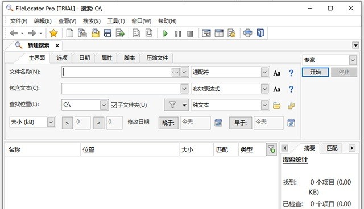Open the 文件(F) menu
Image resolution: width=364 pixels, height=209 pixels.
[x=19, y=21]
